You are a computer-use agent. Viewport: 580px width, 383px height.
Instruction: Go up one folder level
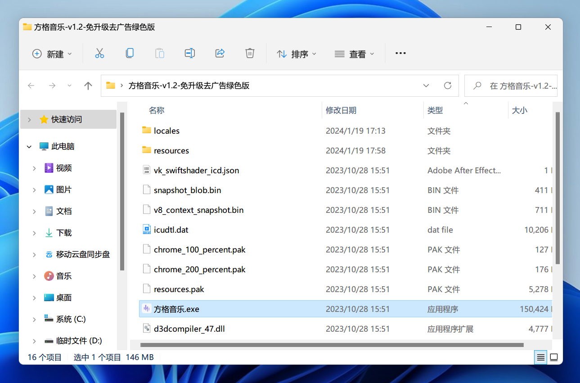88,86
